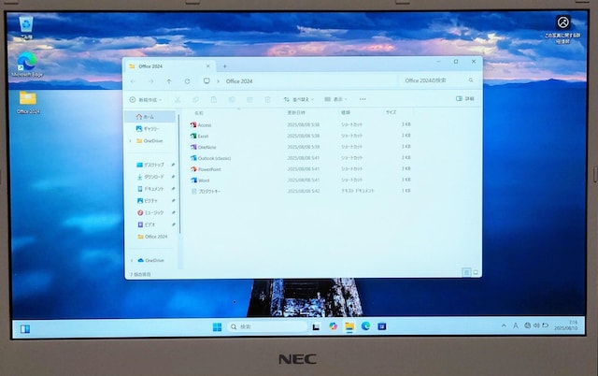598x376 pixels.
Task: Open Microsoft Store from the taskbar
Action: [x=382, y=326]
